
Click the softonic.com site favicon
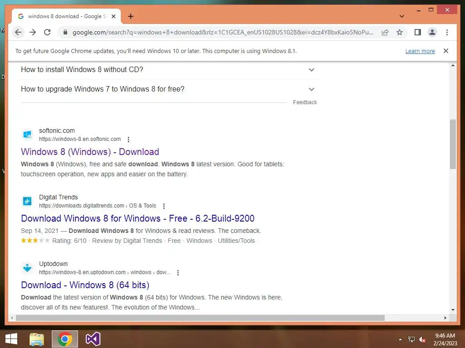[x=27, y=134]
